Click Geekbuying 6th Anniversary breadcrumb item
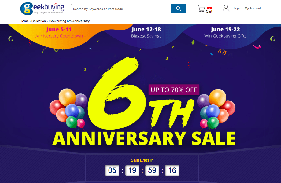 [69, 21]
